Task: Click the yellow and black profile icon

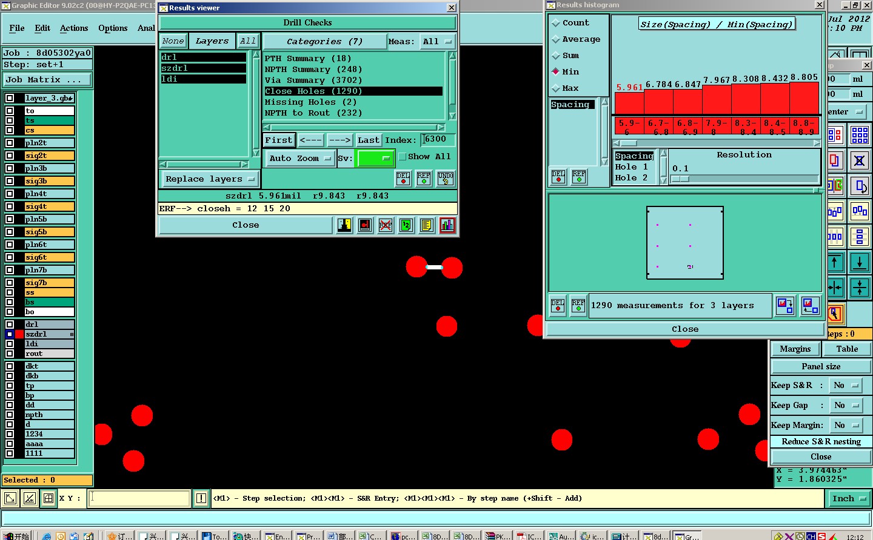Action: tap(344, 225)
